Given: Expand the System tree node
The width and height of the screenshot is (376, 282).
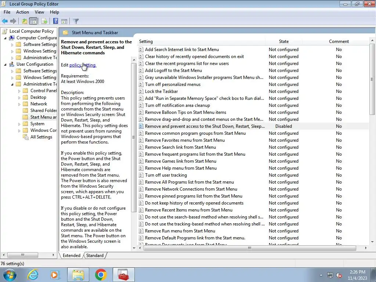Looking at the screenshot, I should tap(19, 124).
